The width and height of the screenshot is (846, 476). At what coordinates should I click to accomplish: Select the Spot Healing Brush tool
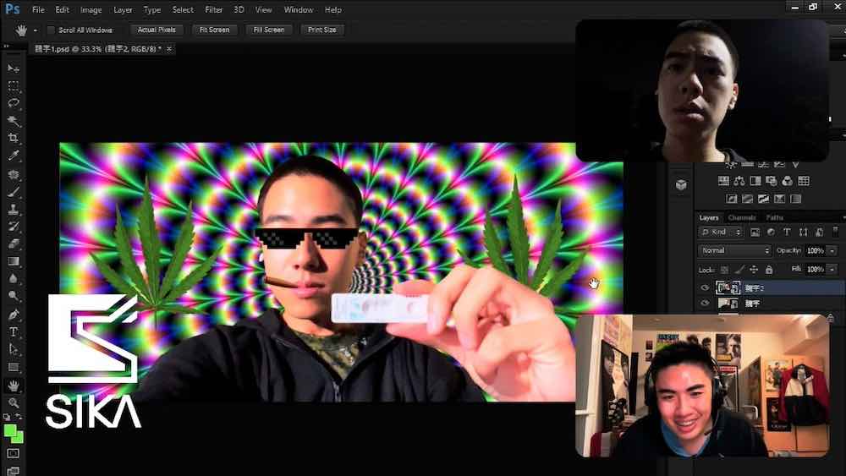14,175
